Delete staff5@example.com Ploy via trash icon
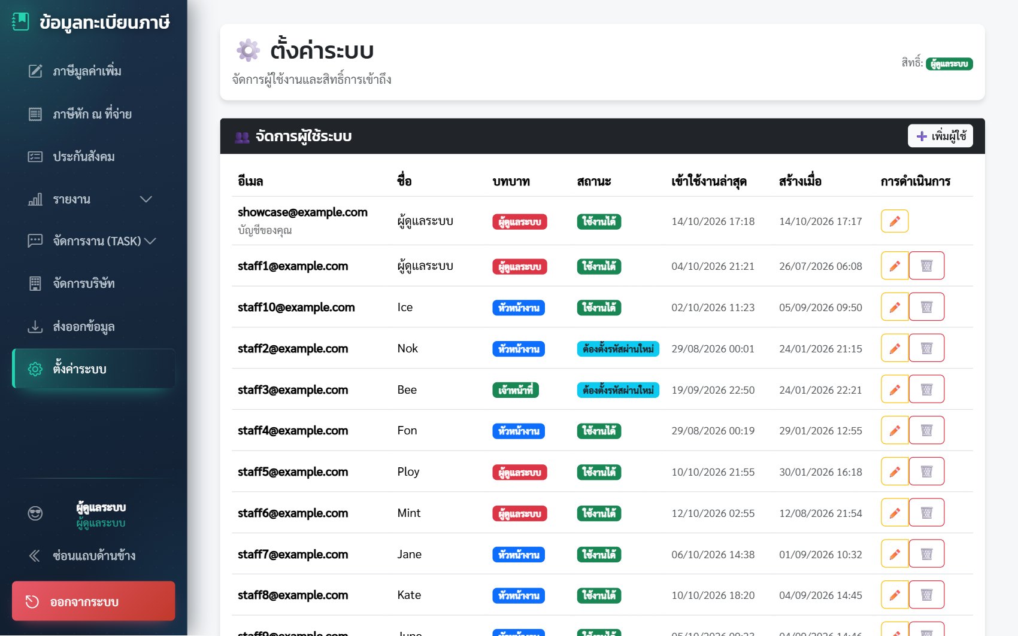 (926, 472)
